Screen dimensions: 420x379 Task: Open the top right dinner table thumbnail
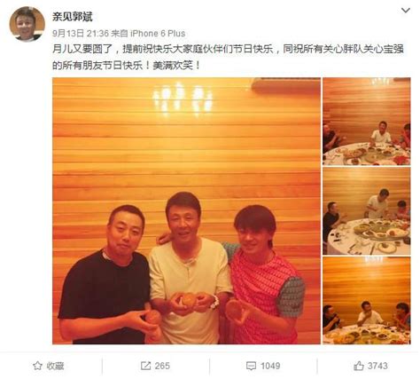(367, 122)
